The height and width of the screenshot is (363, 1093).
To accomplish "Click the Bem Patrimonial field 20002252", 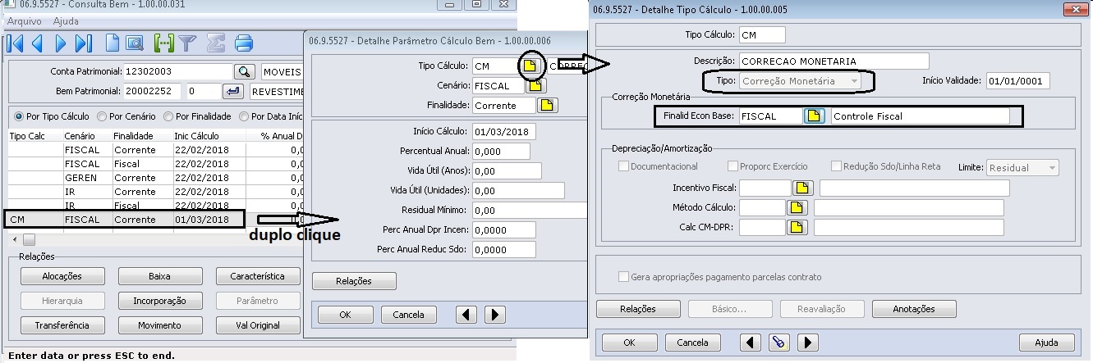I will [x=153, y=91].
